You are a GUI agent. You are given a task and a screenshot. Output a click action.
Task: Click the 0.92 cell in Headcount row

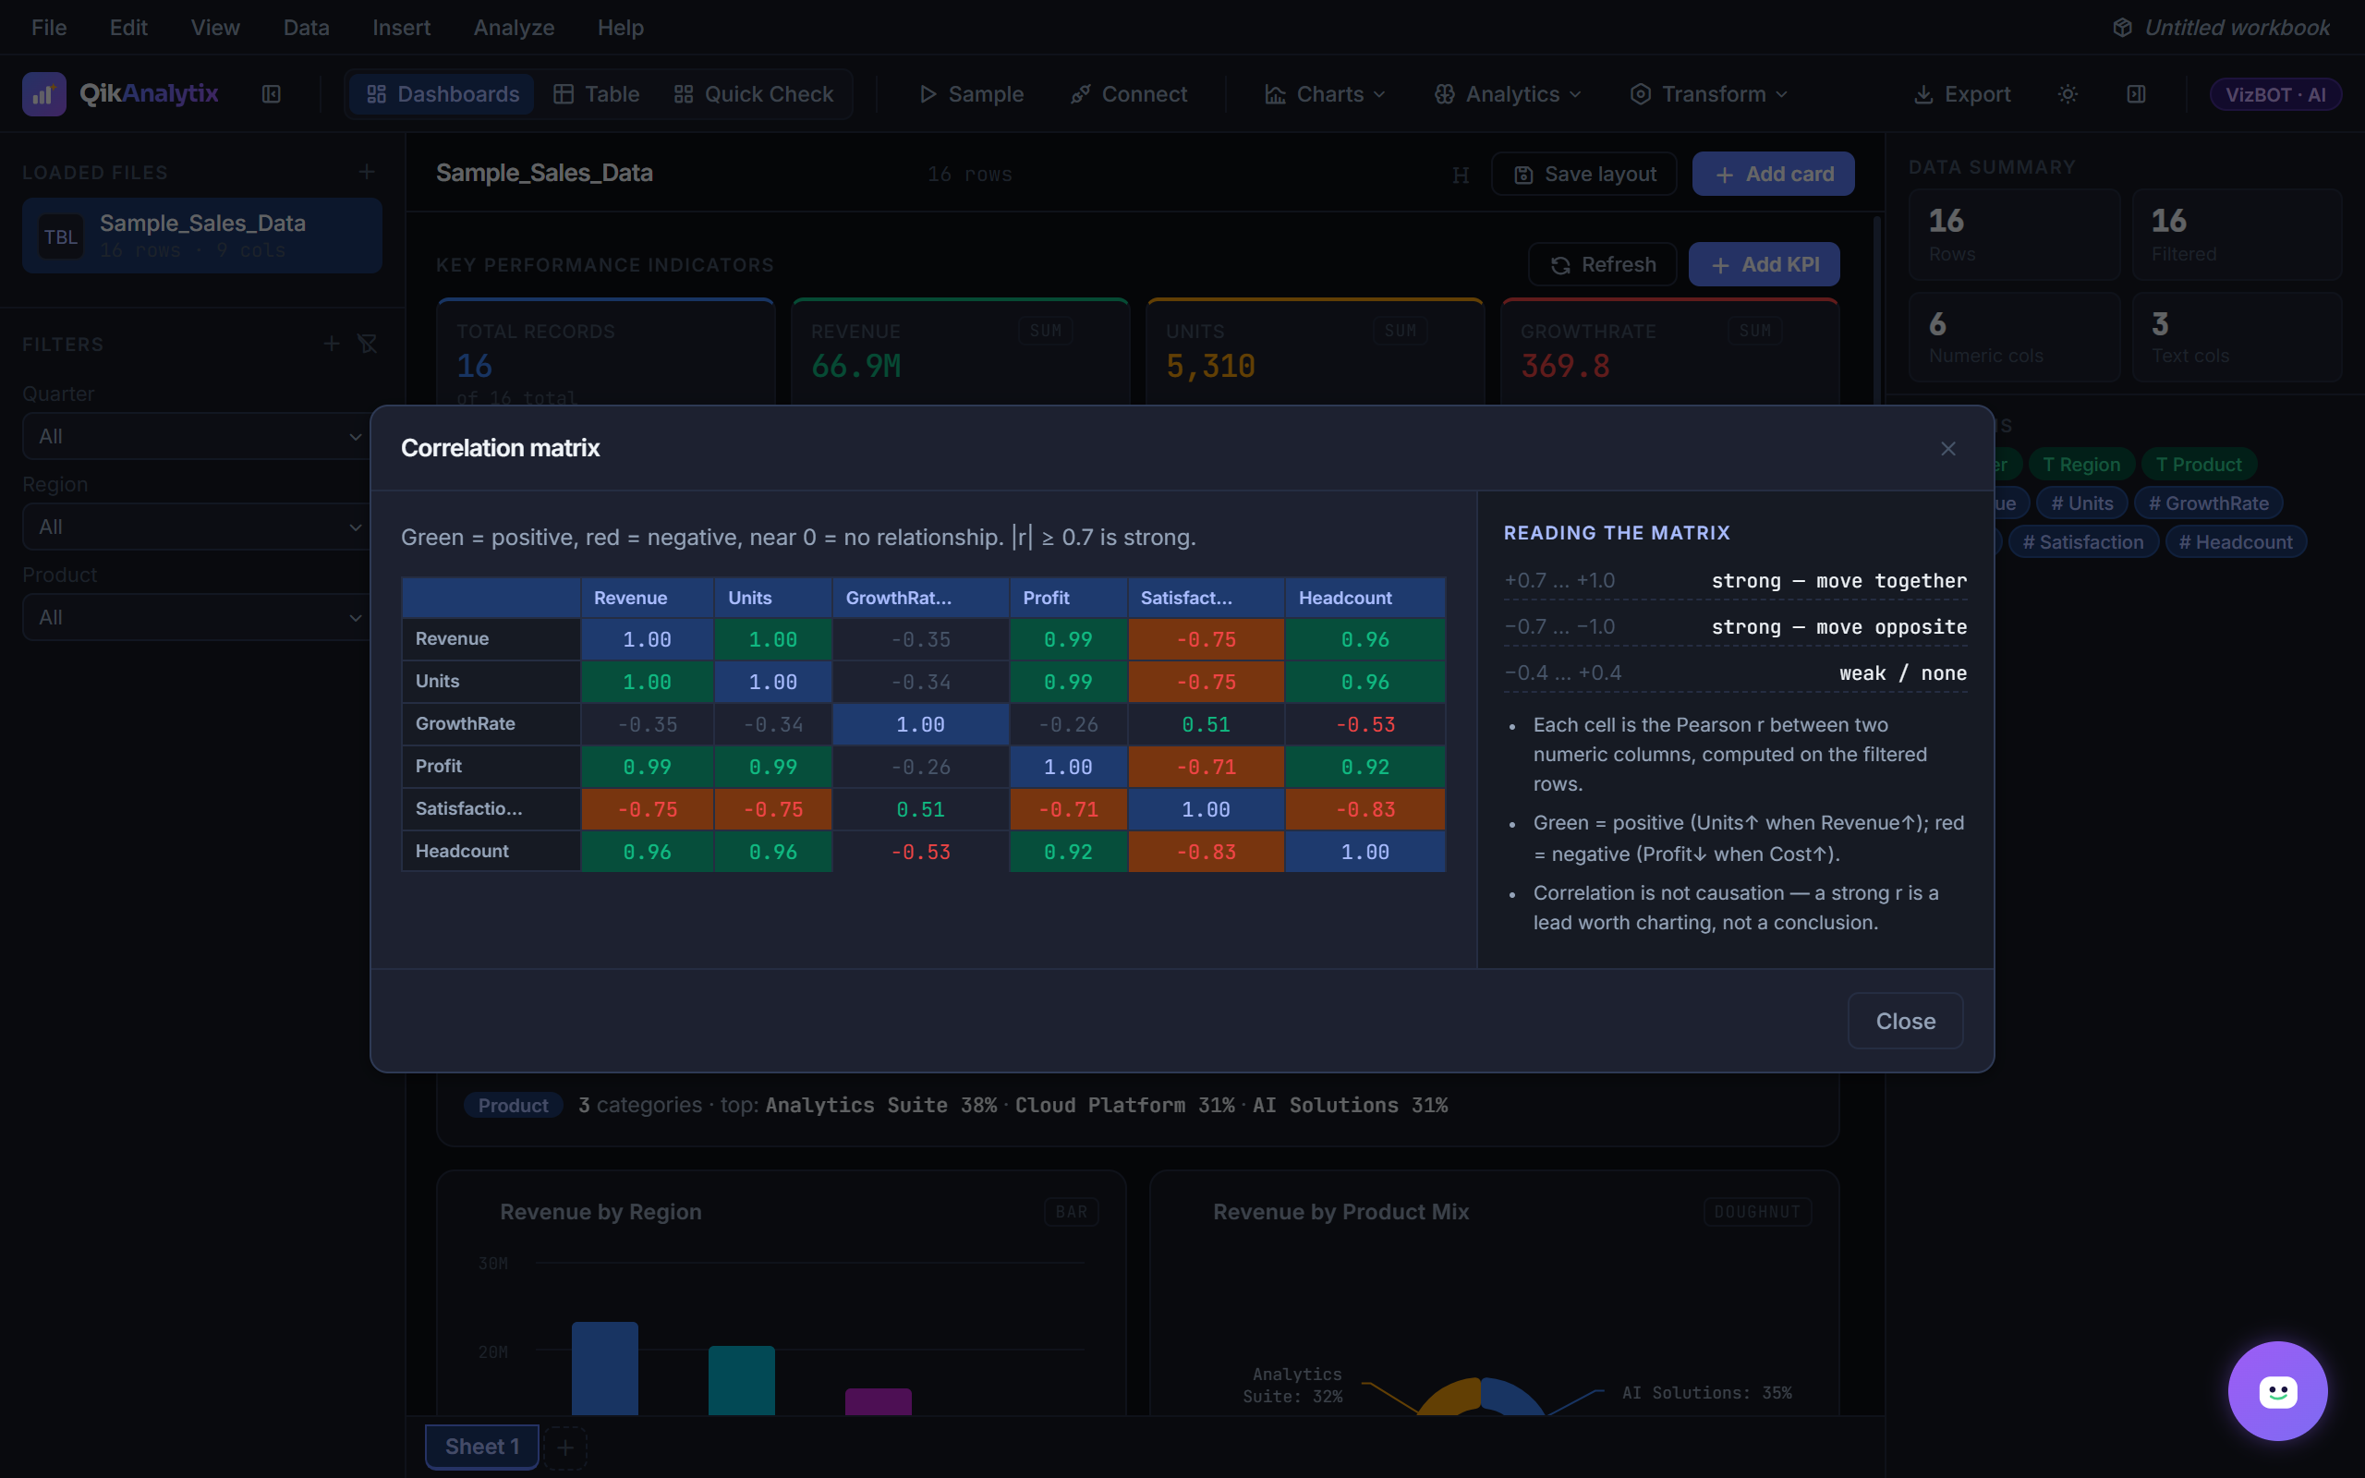tap(1068, 852)
